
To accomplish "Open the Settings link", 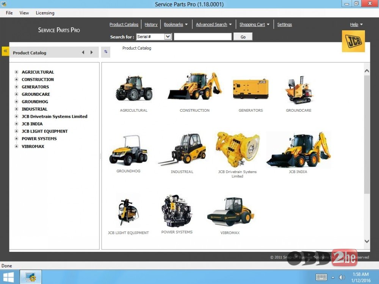I will (x=285, y=24).
